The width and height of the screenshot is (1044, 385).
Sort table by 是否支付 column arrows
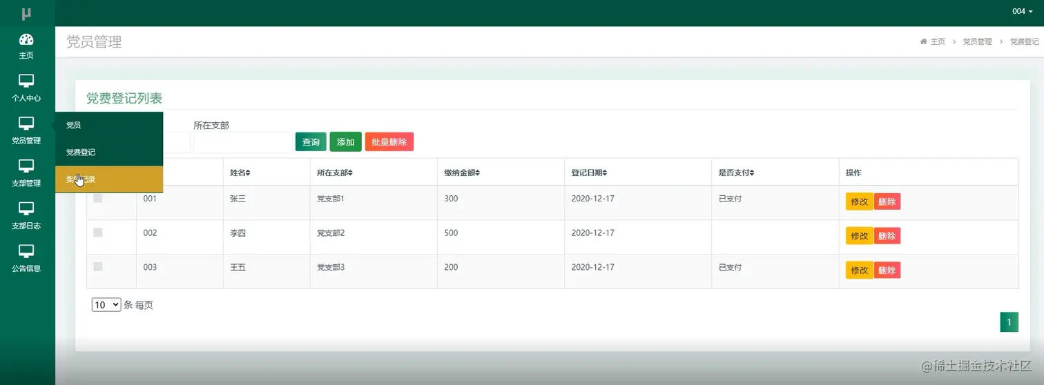click(752, 172)
